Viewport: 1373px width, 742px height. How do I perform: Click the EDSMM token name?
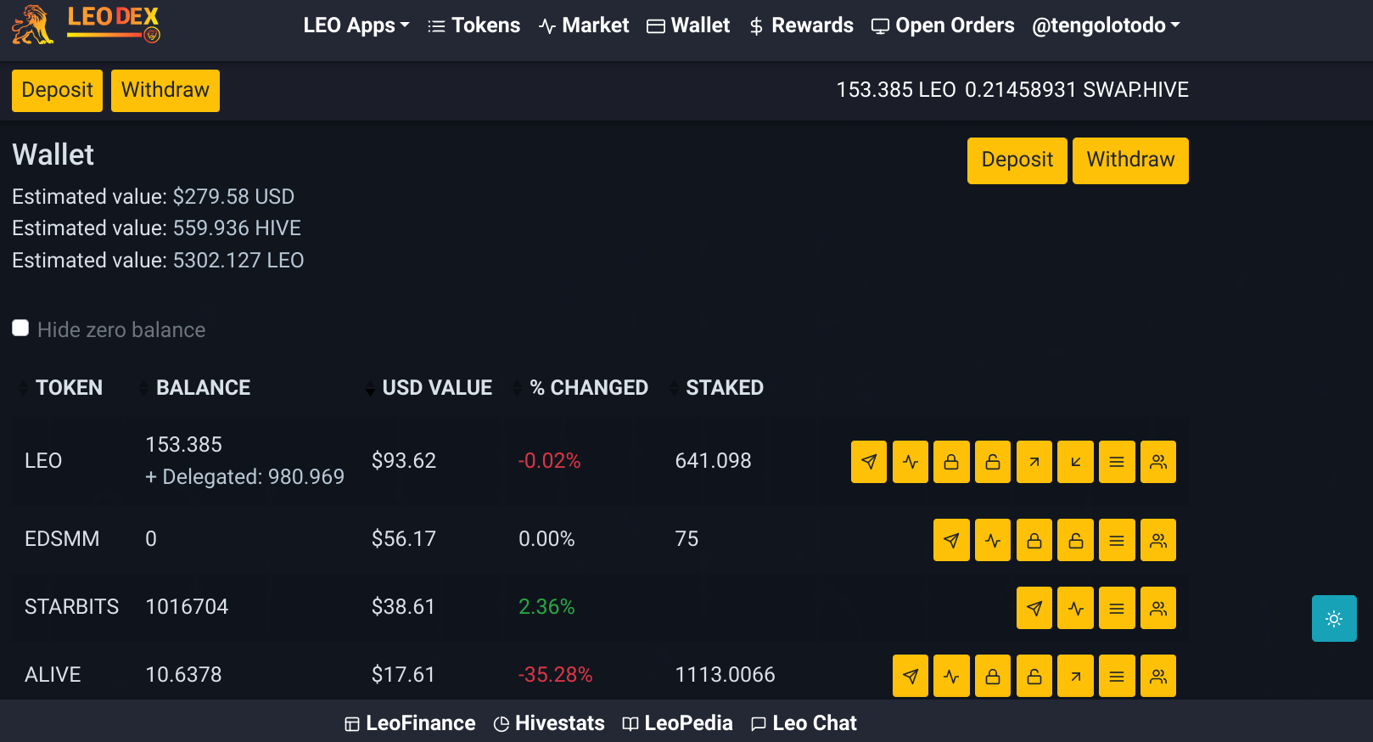click(x=62, y=539)
